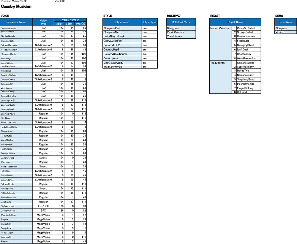The image size is (297, 244).
Task: Select the PickinCountry multi pad
Action: click(x=181, y=32)
